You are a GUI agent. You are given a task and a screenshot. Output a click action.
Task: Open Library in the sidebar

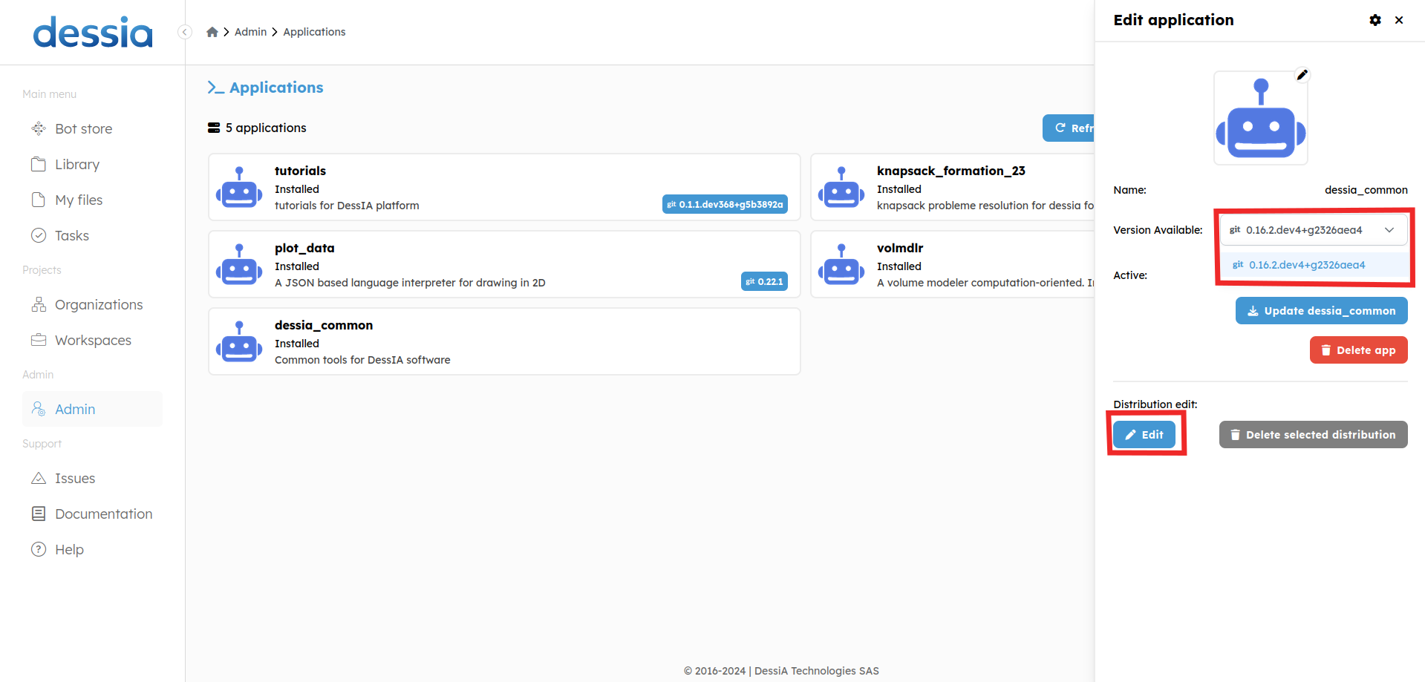[92, 164]
